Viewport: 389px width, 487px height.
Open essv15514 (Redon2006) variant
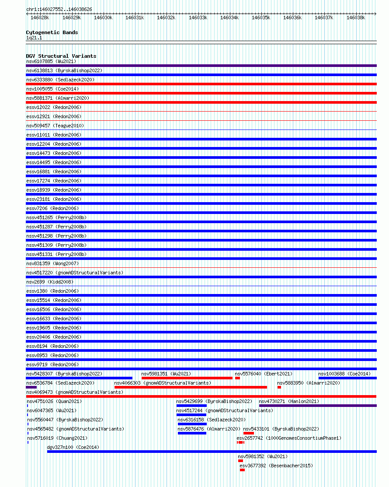[x=54, y=300]
